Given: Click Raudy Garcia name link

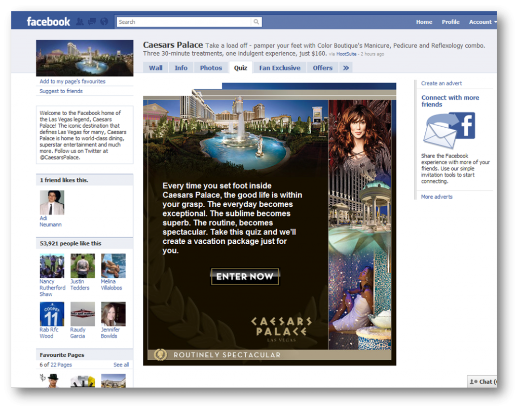Looking at the screenshot, I should pyautogui.click(x=78, y=333).
